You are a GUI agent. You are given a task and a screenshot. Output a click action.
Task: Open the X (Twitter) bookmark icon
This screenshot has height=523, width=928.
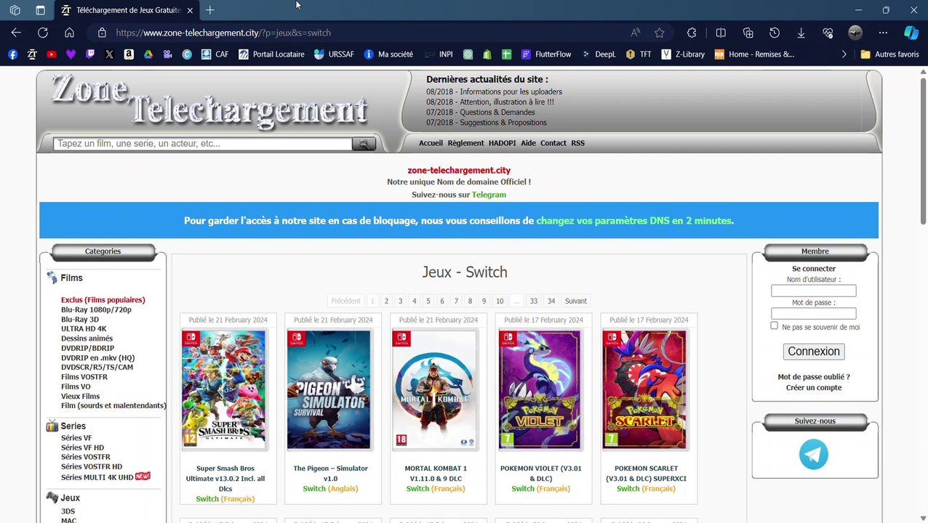(x=109, y=54)
